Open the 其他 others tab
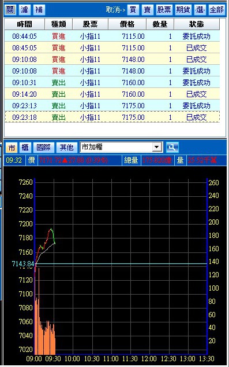Image resolution: width=229 pixels, height=367 pixels. click(x=67, y=148)
